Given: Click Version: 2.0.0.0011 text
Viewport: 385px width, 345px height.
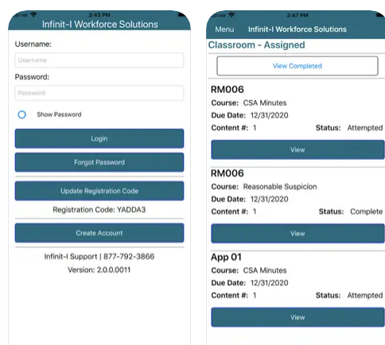Looking at the screenshot, I should click(x=99, y=269).
